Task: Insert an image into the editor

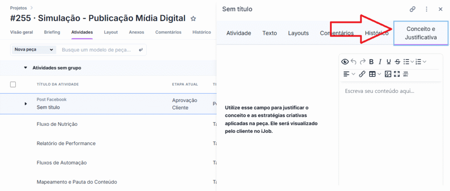Action: pyautogui.click(x=388, y=74)
